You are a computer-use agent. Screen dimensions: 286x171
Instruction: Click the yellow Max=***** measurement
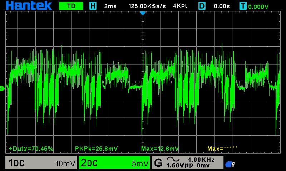(x=222, y=149)
